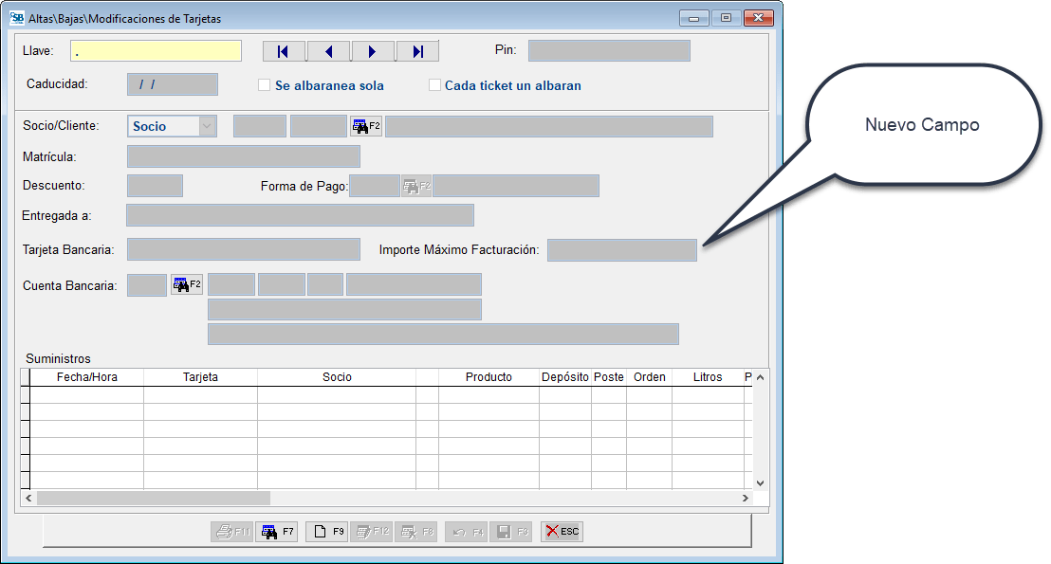Open Socio/Cliente F2 lookup
The width and height of the screenshot is (1051, 564).
point(366,126)
